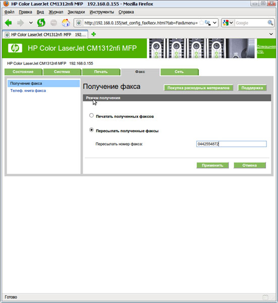Click the search magnifier icon
Viewport: 278px width, 303px height.
click(270, 23)
